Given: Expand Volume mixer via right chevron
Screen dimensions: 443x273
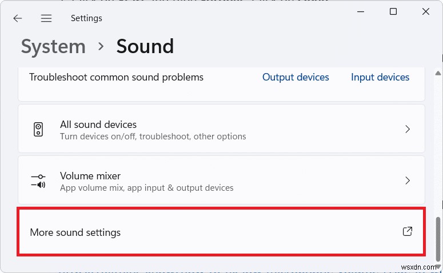Looking at the screenshot, I should [408, 181].
